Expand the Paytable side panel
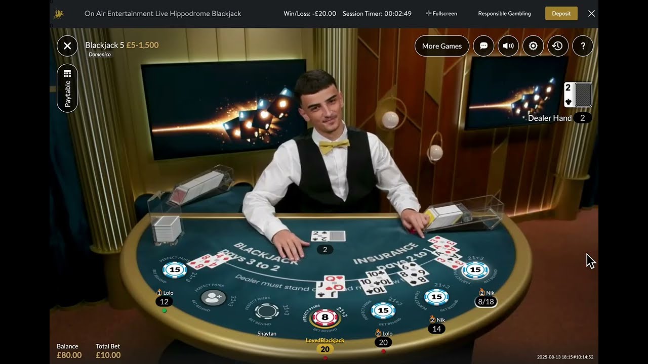Image resolution: width=648 pixels, height=364 pixels. pos(67,88)
